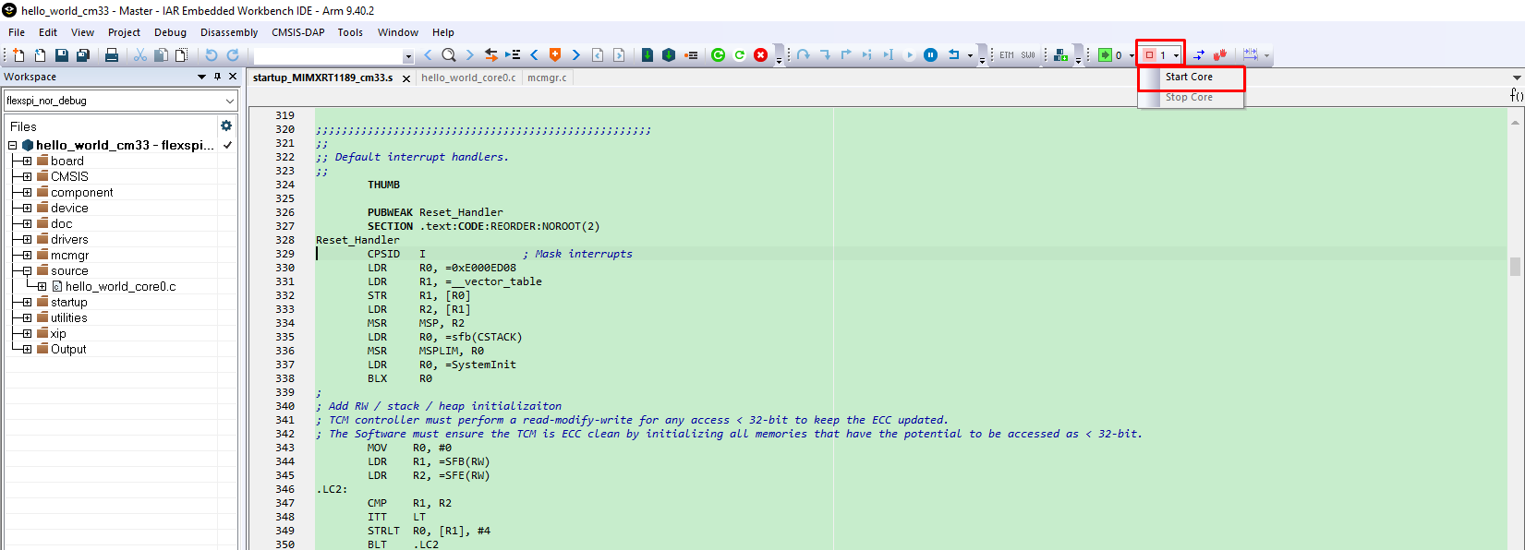
Task: Choose Start Core from the dropdown
Action: (1189, 78)
